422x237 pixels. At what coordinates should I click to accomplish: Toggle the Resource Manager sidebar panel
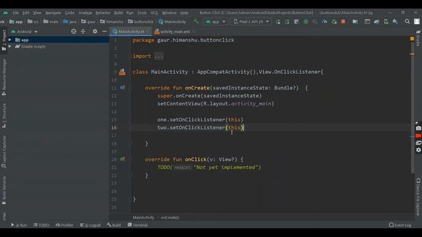(x=4, y=78)
